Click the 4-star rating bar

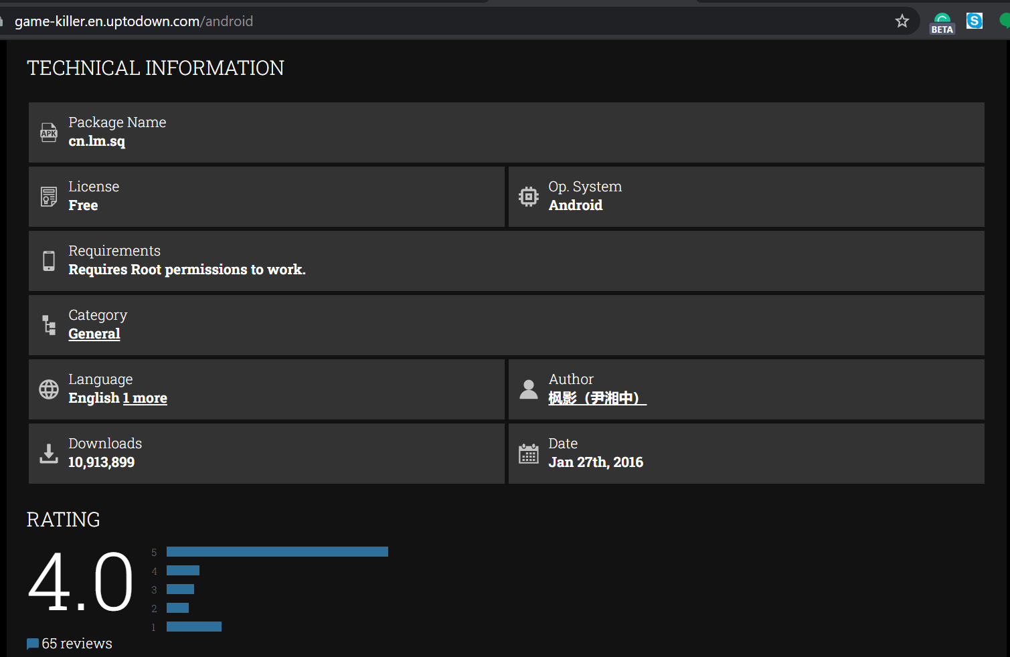point(183,571)
